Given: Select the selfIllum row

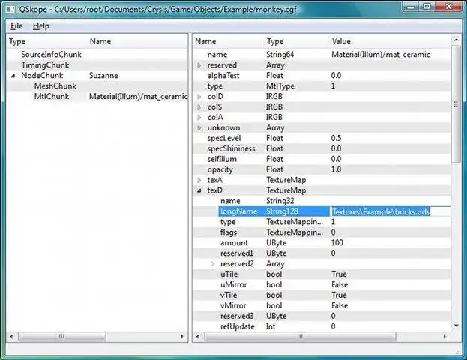Looking at the screenshot, I should point(322,159).
